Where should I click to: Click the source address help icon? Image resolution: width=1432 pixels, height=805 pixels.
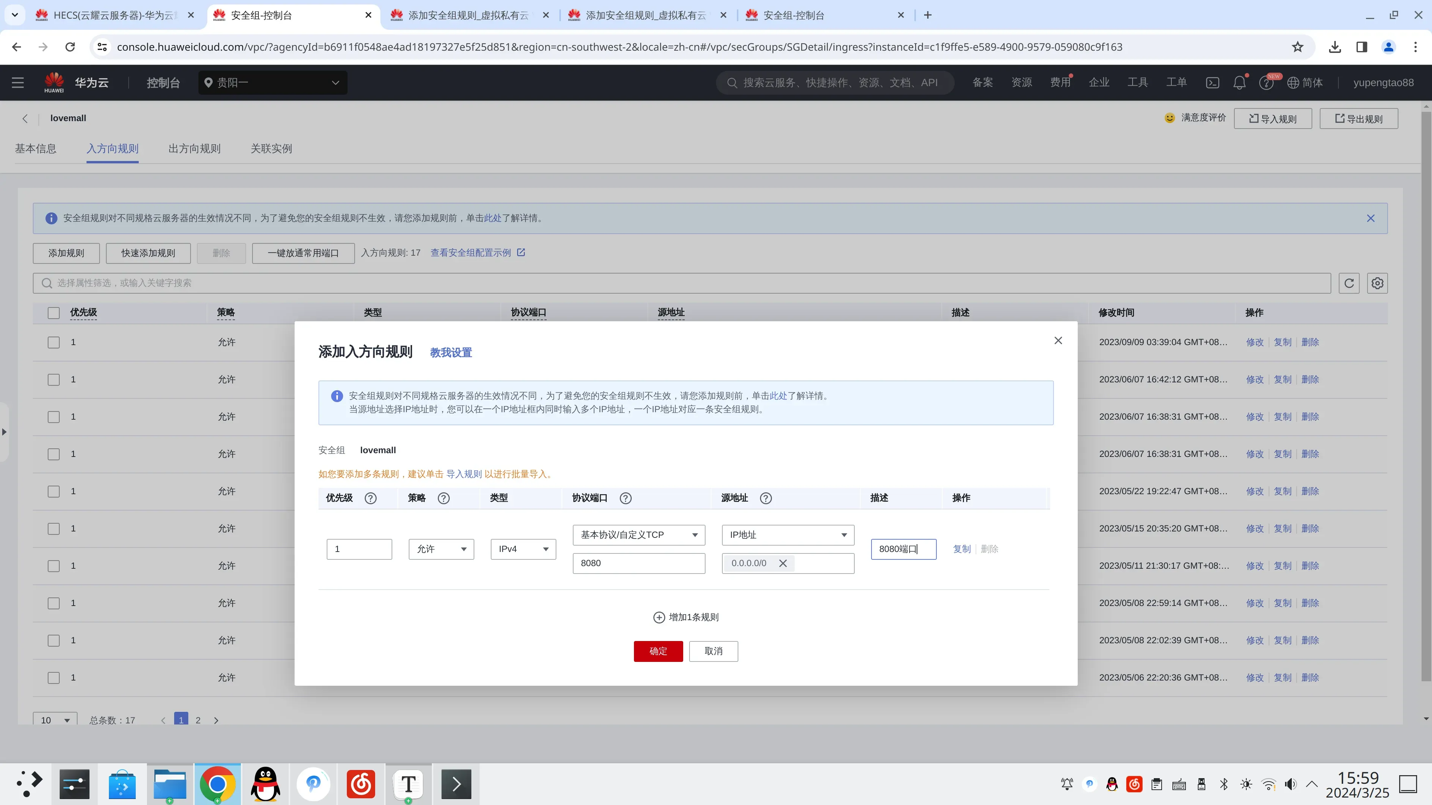[x=766, y=498]
